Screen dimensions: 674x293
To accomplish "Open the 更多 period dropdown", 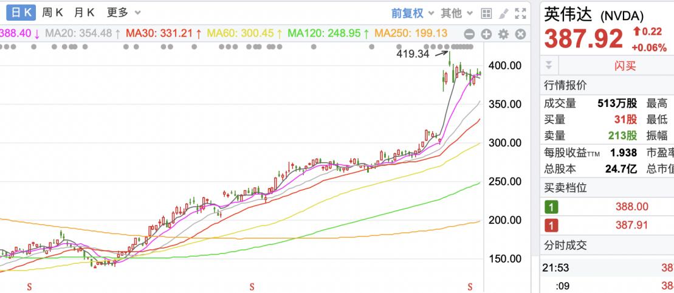I will tap(124, 13).
